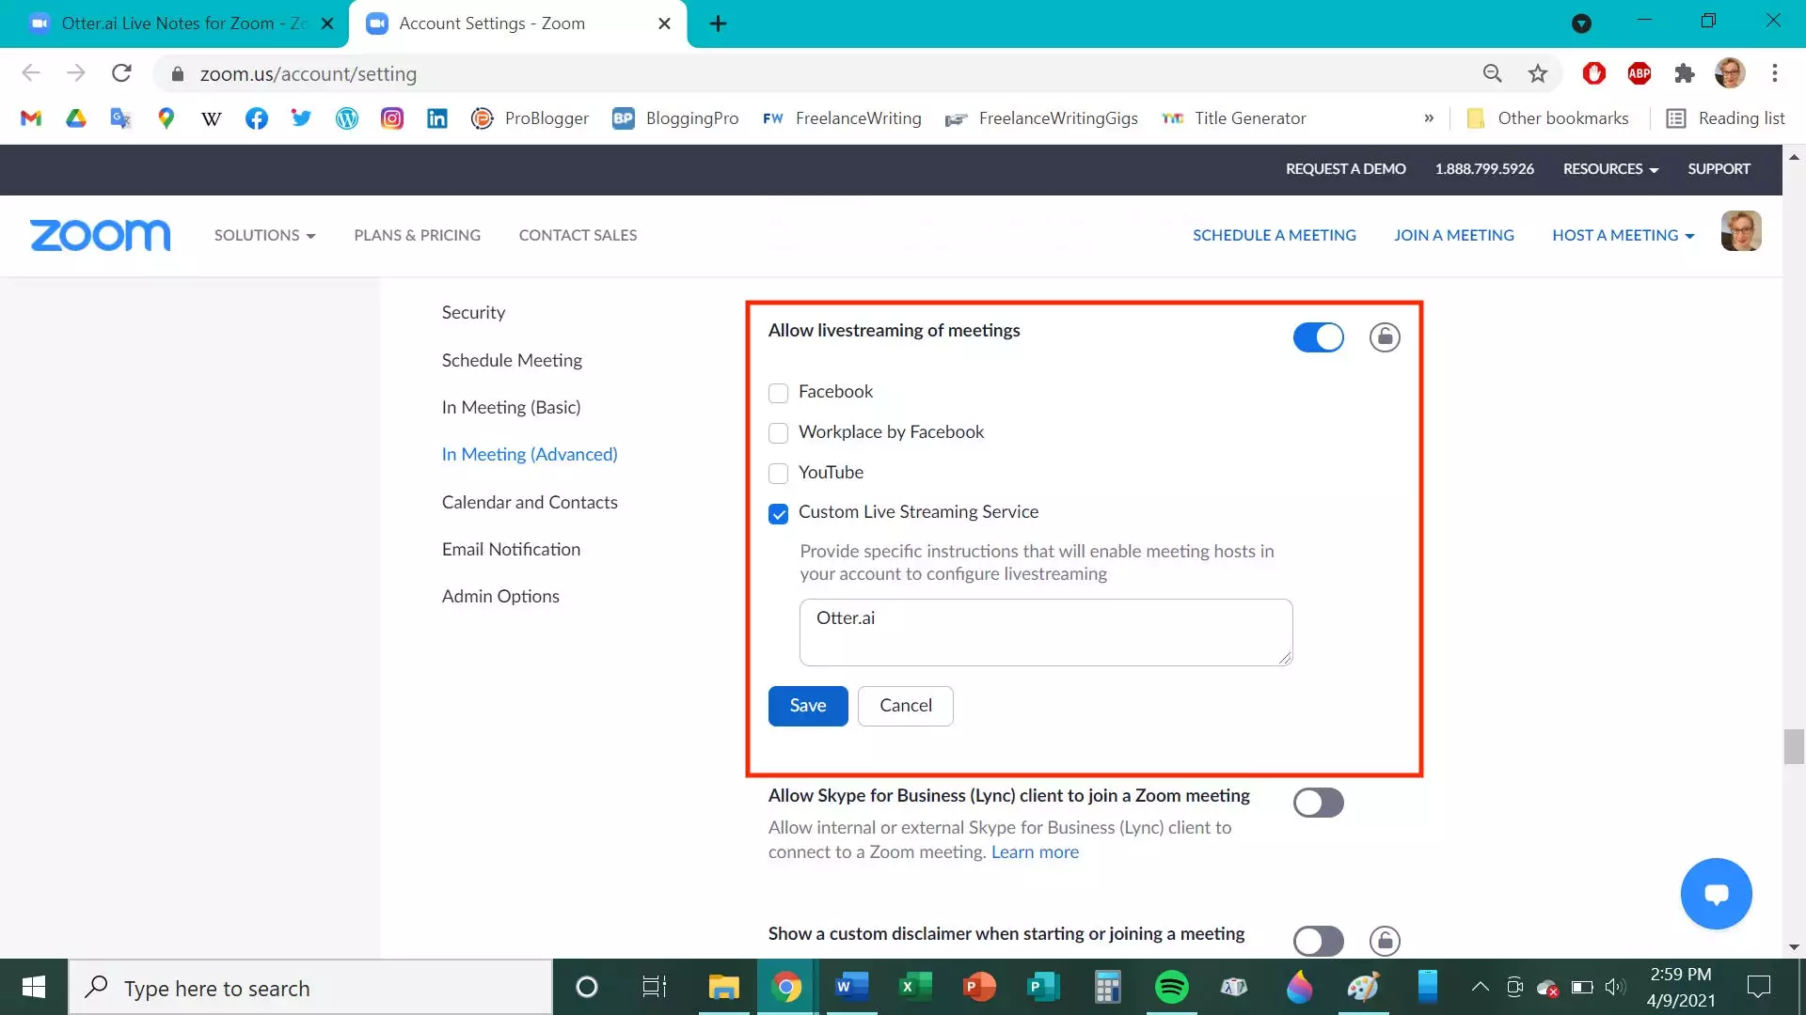The height and width of the screenshot is (1015, 1806).
Task: Open the Google Drive bookmark
Action: point(76,118)
